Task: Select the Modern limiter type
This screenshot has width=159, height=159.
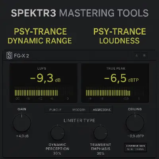Action: click(x=79, y=110)
